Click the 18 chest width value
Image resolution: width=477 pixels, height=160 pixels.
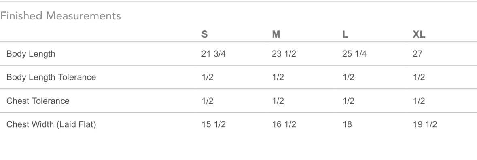347,124
